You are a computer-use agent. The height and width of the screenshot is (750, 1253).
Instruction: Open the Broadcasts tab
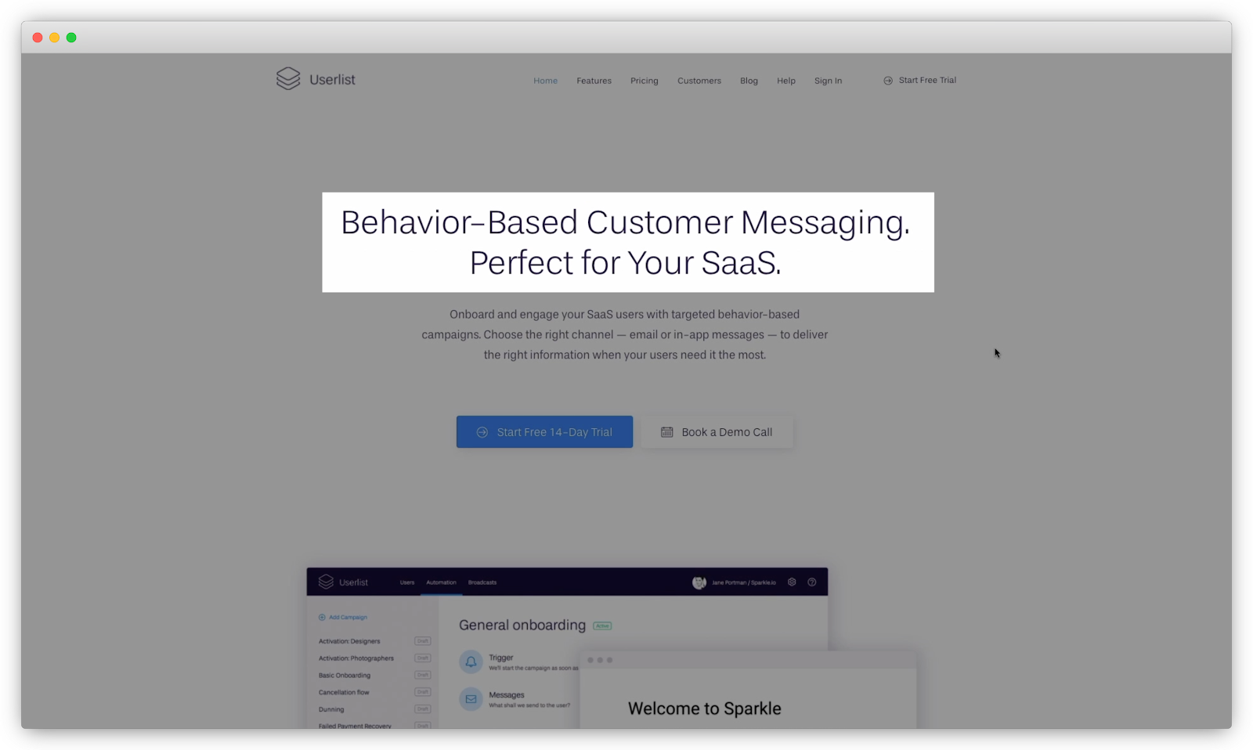coord(482,582)
